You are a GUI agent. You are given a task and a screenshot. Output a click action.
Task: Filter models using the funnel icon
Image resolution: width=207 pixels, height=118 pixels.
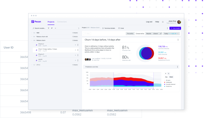point(49,28)
